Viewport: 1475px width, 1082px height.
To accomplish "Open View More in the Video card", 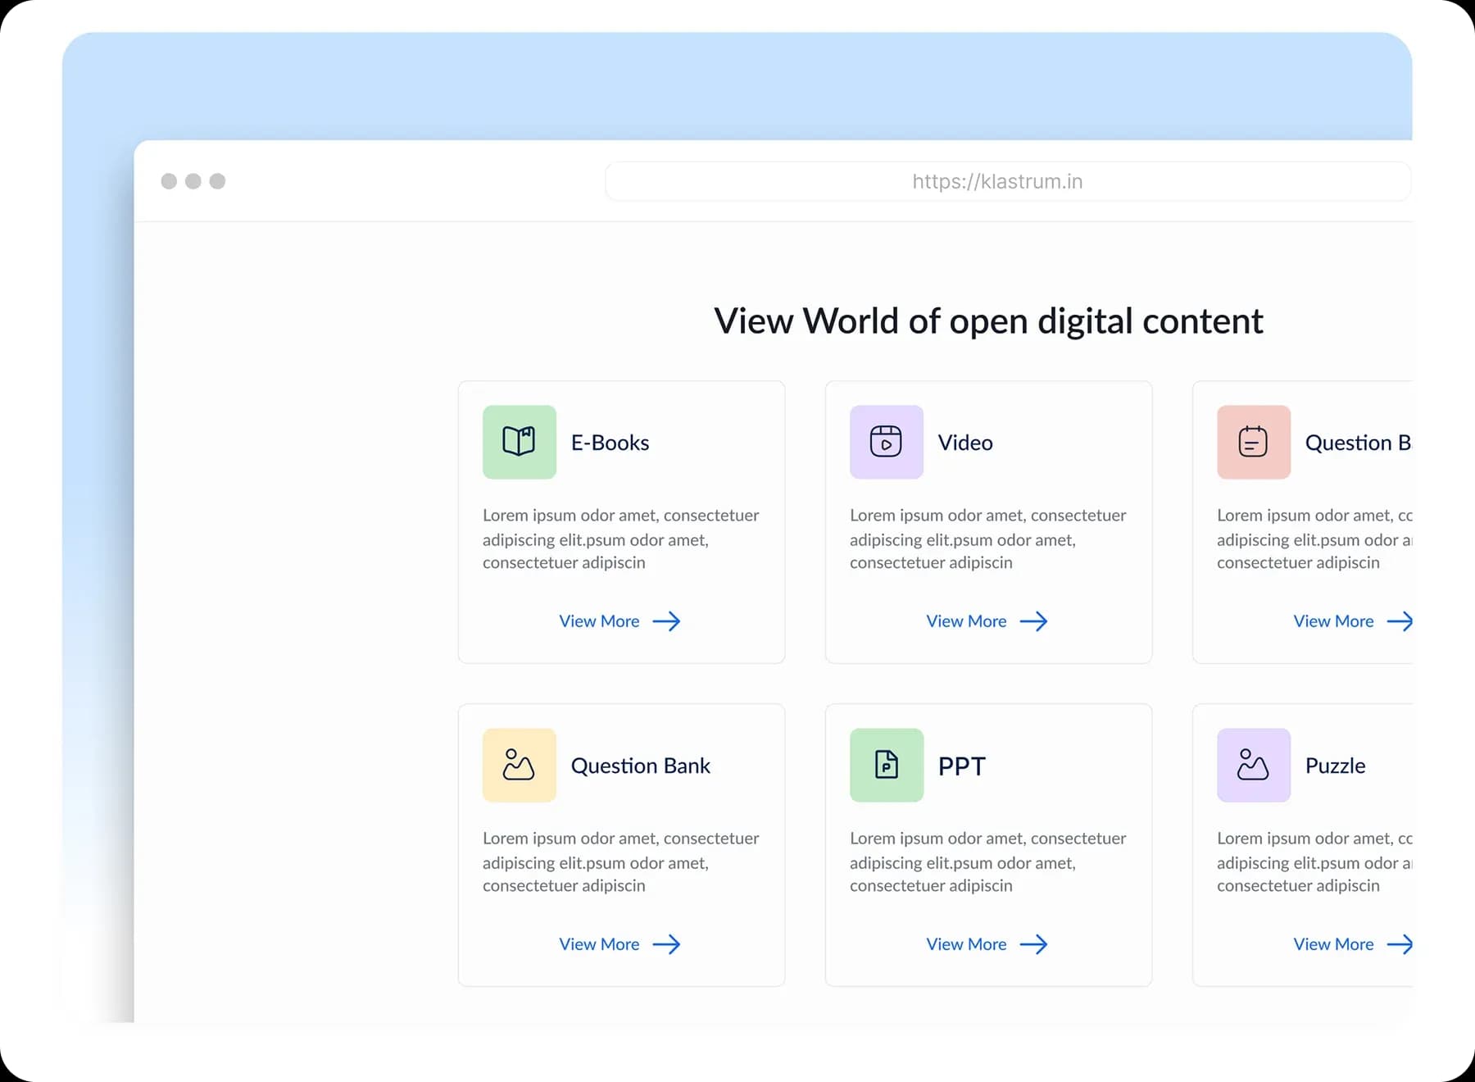I will [x=987, y=621].
